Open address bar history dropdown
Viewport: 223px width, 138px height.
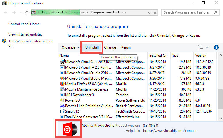(x=149, y=12)
